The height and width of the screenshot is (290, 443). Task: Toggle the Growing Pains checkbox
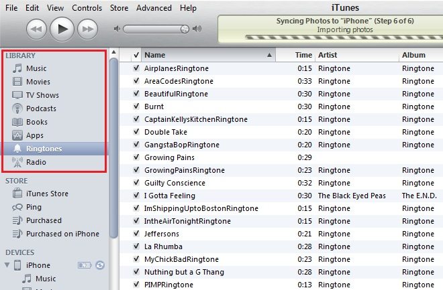[136, 157]
